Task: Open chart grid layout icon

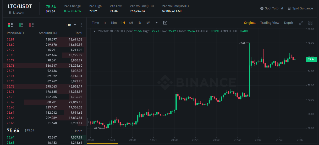Action: (310, 23)
